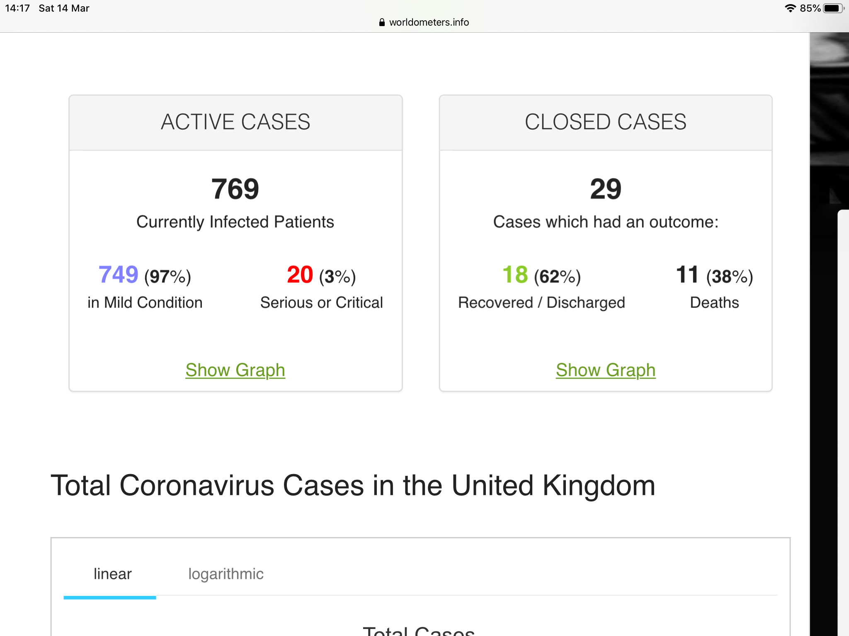Click the ACTIVE CASES panel header

tap(235, 122)
